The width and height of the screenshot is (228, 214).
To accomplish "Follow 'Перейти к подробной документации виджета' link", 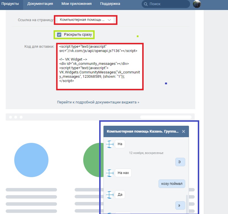I will point(98,102).
